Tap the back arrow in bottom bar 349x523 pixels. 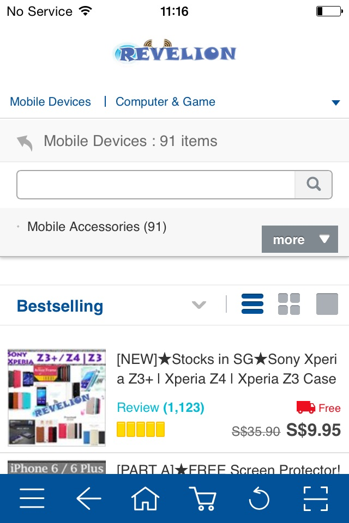tap(89, 498)
